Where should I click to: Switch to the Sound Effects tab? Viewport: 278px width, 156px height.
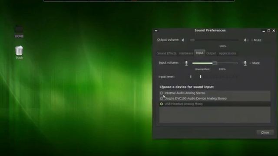tap(167, 53)
